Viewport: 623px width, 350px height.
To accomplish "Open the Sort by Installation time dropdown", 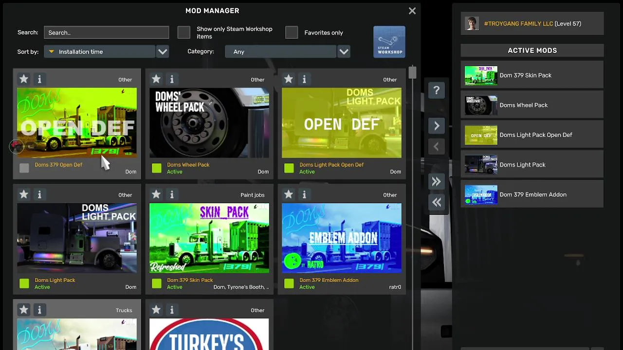I will pos(99,52).
